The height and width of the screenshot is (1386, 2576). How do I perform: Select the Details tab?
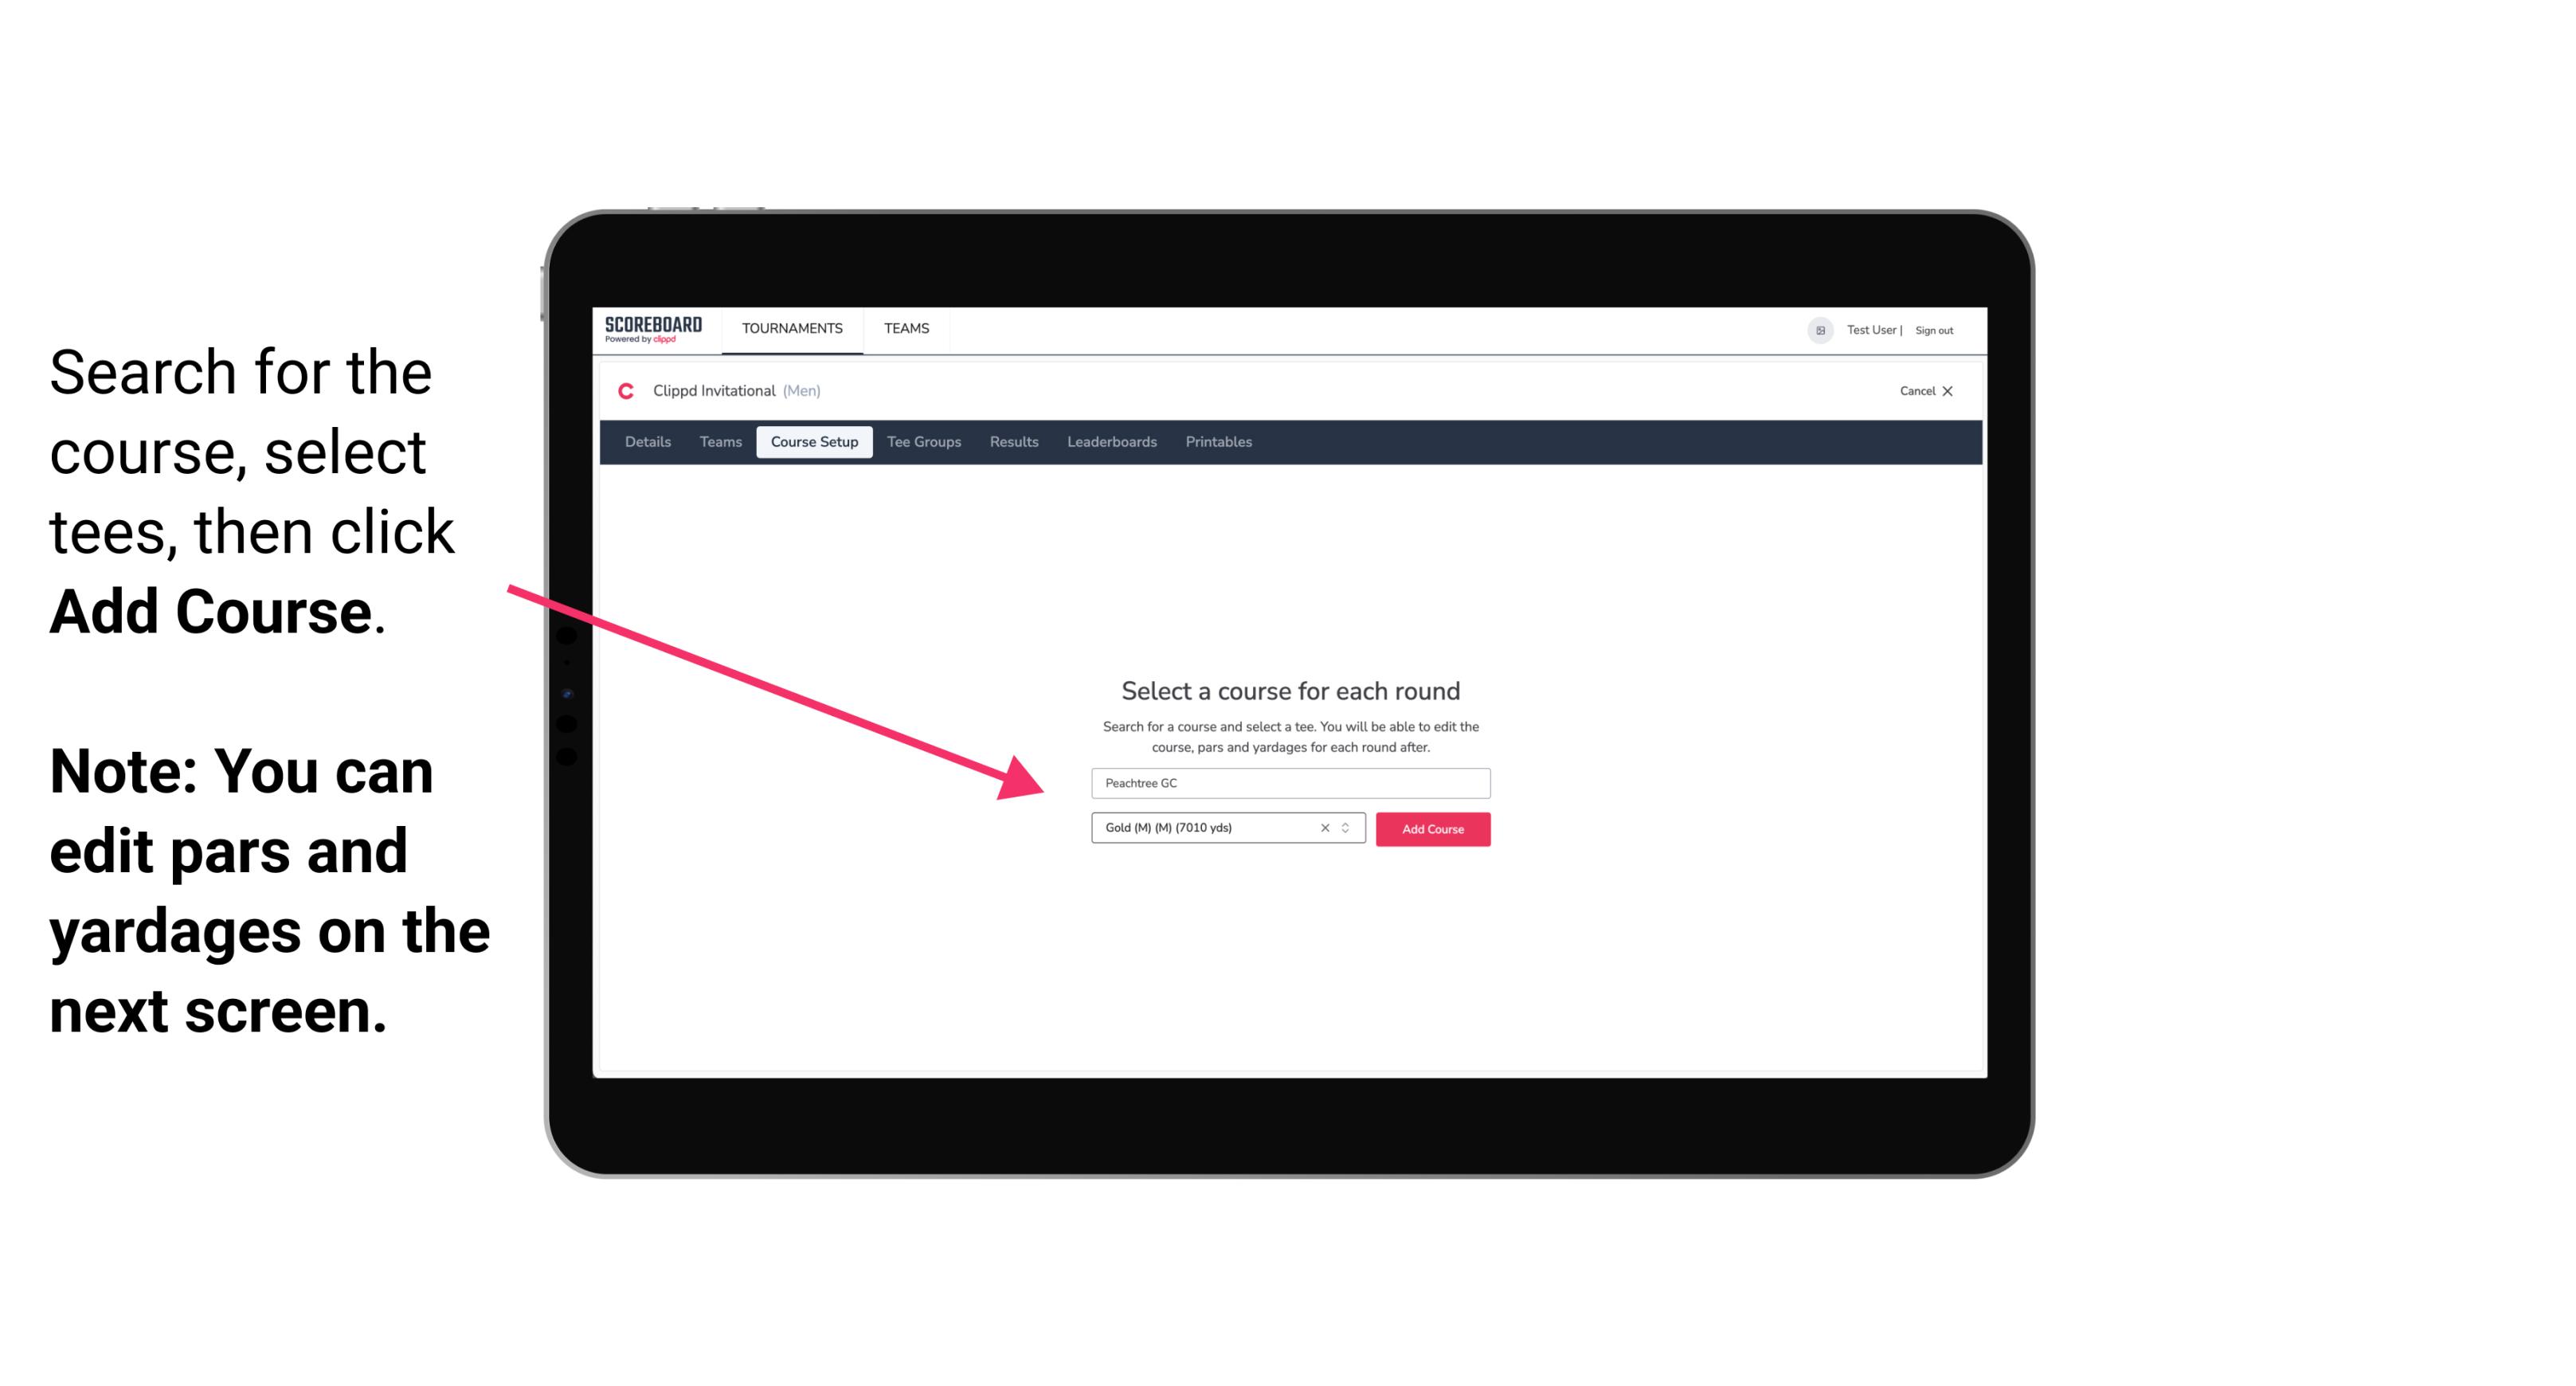tap(645, 442)
